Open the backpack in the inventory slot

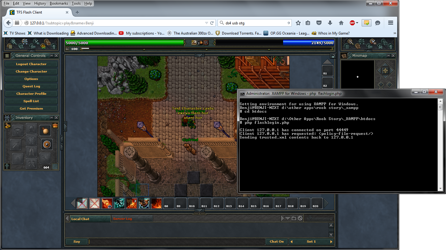(x=45, y=131)
